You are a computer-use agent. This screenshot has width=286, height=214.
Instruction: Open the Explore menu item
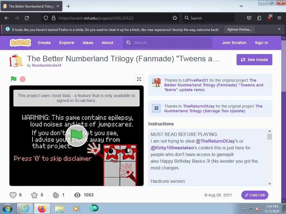click(x=66, y=43)
